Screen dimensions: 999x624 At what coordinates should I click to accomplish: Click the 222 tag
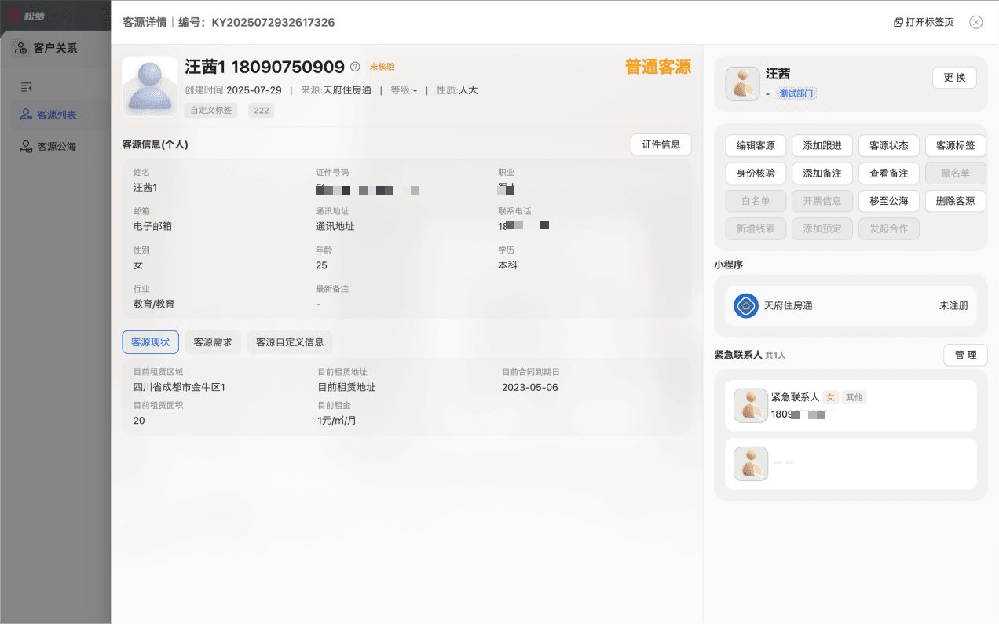pos(262,110)
